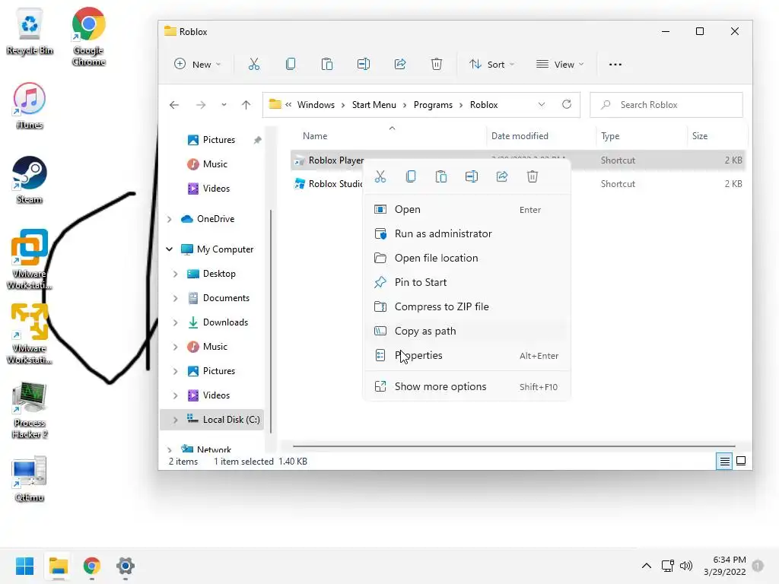Click the Delete trash icon in the Explorer toolbar
Image resolution: width=779 pixels, height=584 pixels.
[436, 64]
